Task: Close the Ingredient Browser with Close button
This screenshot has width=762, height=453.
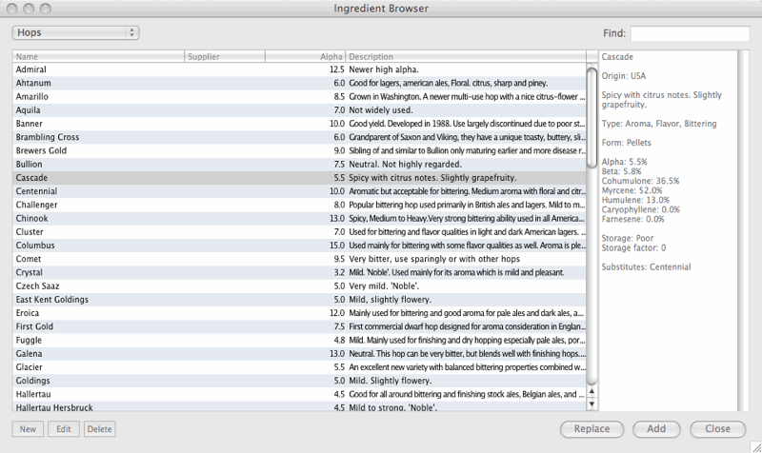Action: [x=718, y=428]
